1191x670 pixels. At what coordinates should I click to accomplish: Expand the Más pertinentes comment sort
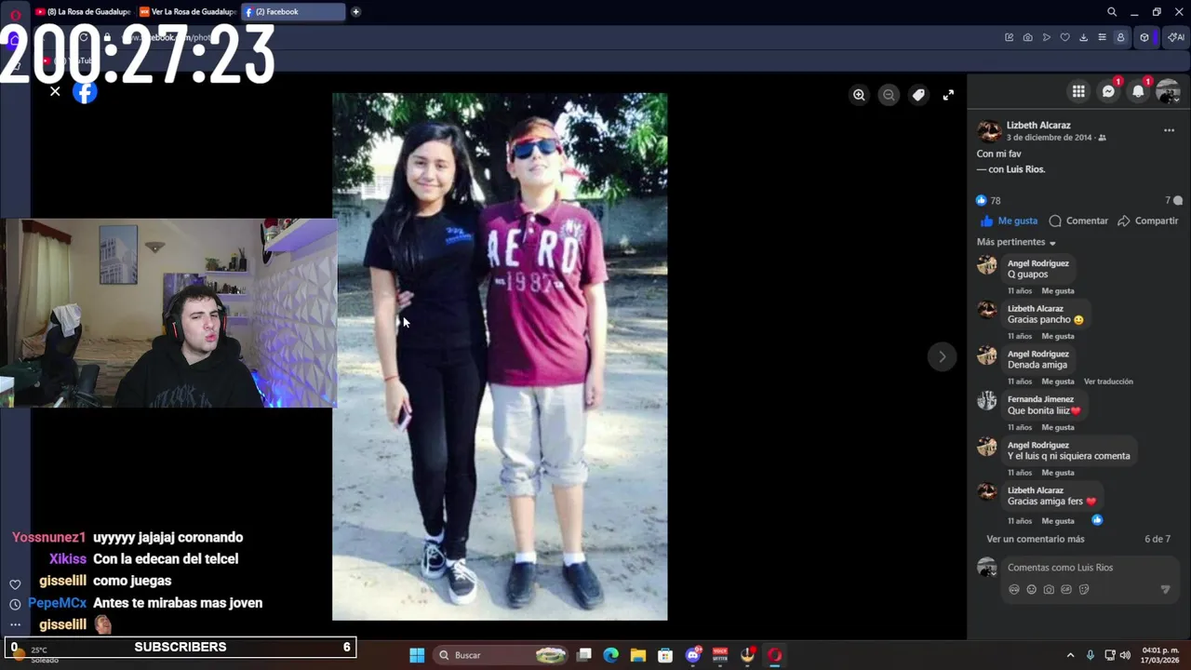click(x=1016, y=242)
